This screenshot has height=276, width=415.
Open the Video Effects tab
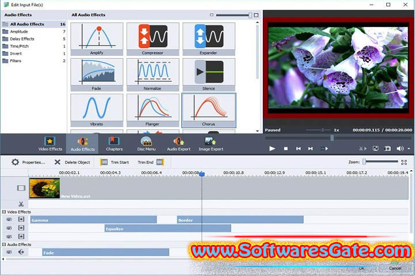pos(50,144)
